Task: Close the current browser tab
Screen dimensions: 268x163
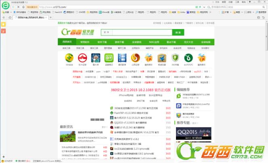Action: coord(46,17)
